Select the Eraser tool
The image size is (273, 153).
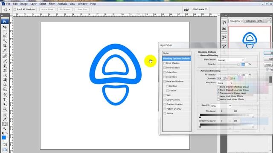pyautogui.click(x=5, y=75)
